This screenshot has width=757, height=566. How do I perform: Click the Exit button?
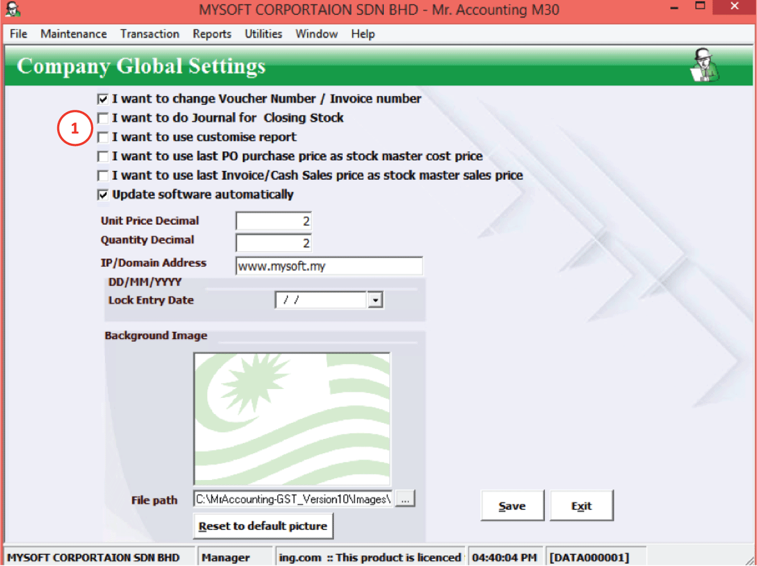pyautogui.click(x=581, y=506)
